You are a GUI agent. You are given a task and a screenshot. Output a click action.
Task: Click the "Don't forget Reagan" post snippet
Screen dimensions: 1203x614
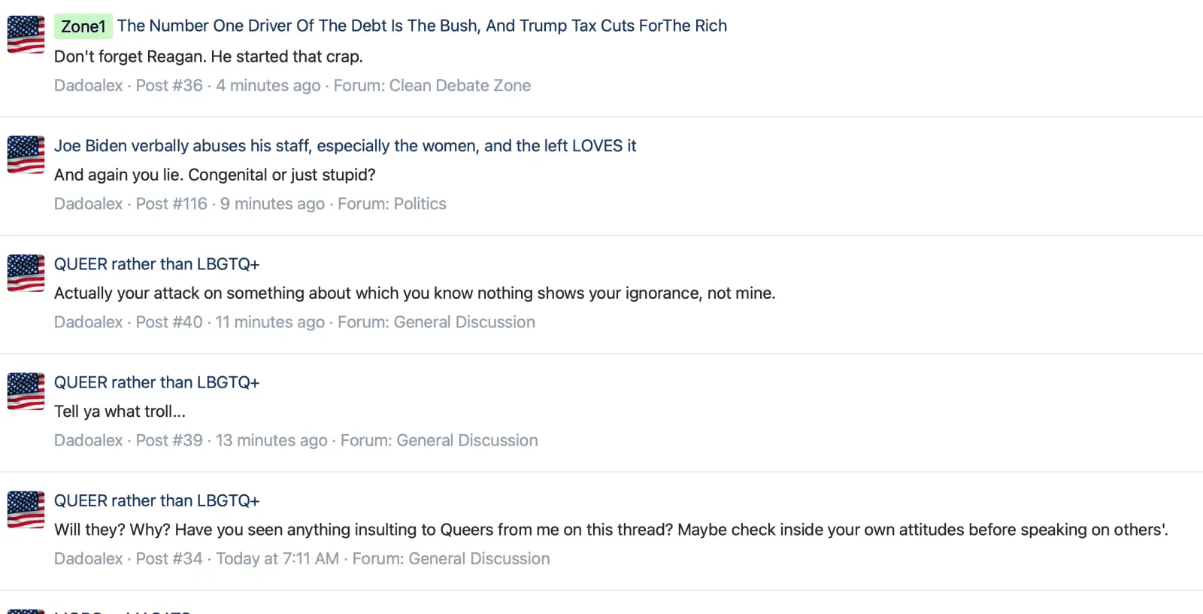point(208,56)
